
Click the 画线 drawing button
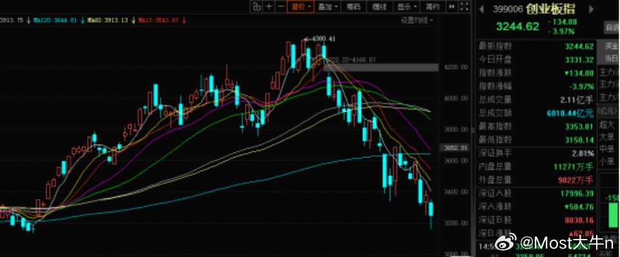pyautogui.click(x=379, y=6)
